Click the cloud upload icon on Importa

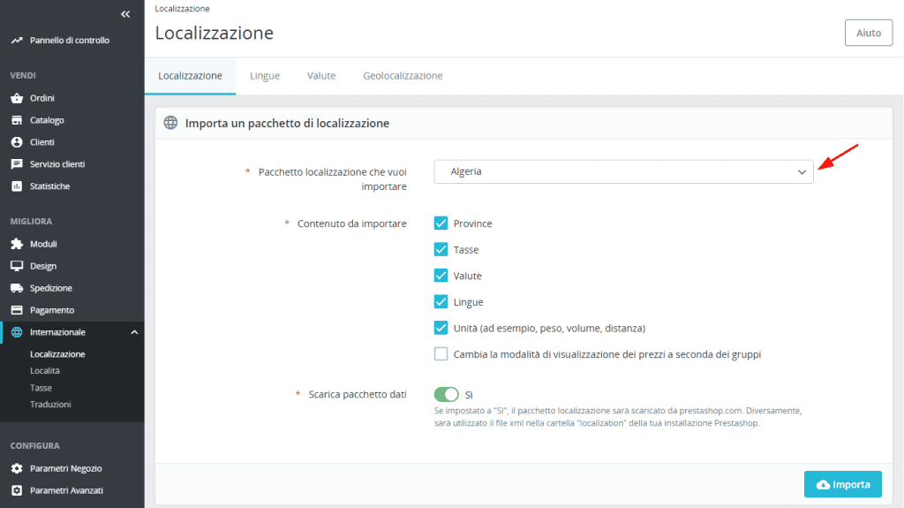coord(824,485)
